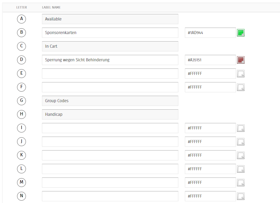Select the letter G circle badge
The width and height of the screenshot is (280, 203).
(21, 101)
